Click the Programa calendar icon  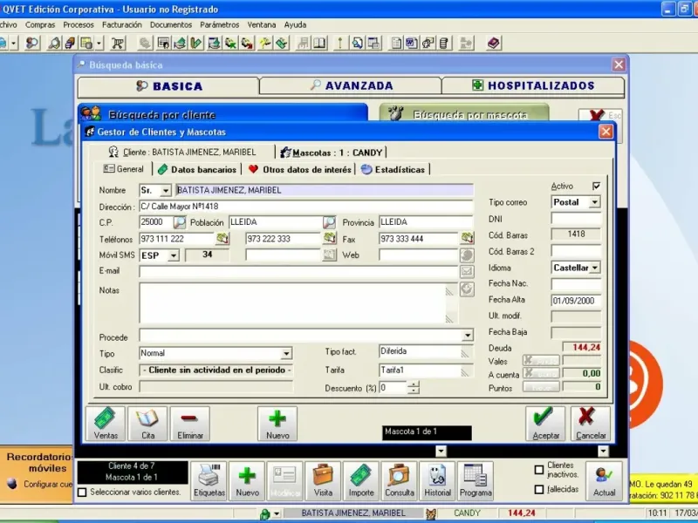point(476,480)
